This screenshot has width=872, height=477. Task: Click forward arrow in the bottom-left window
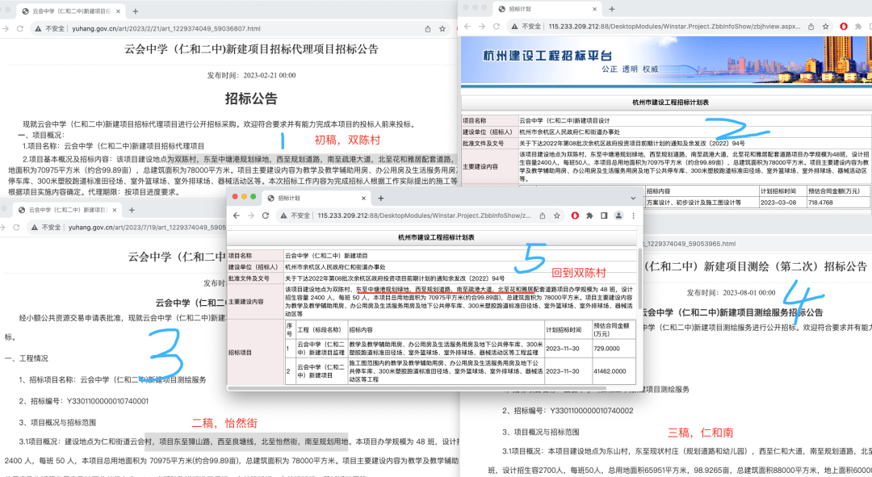coord(2,228)
